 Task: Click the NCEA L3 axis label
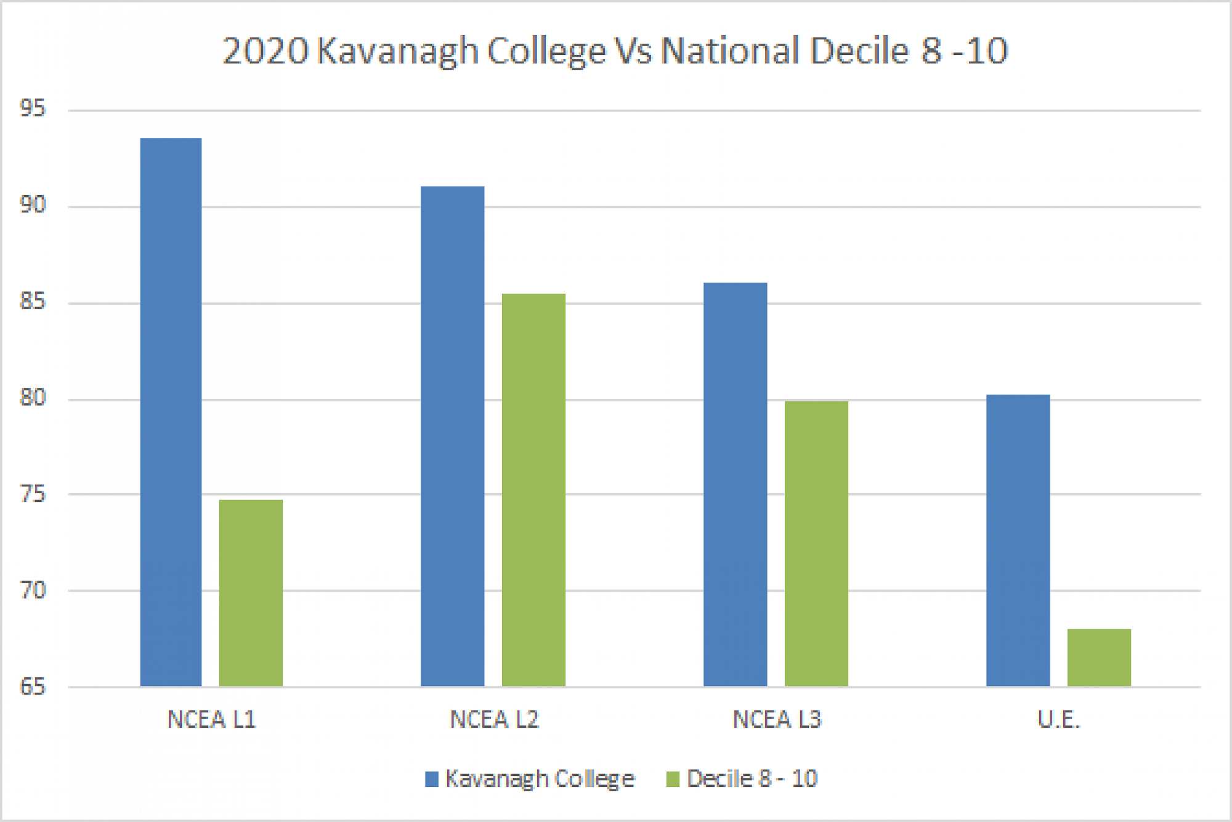[x=777, y=719]
